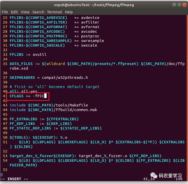Image resolution: width=188 pixels, height=184 pixels.
Task: Open the File menu
Action: click(5, 12)
